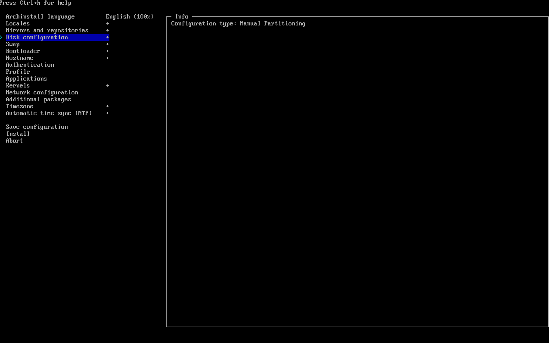Click the plus marker next to Mirrors and repositories
Image resolution: width=549 pixels, height=343 pixels.
pos(108,30)
